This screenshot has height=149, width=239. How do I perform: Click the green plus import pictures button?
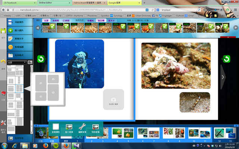20,31
